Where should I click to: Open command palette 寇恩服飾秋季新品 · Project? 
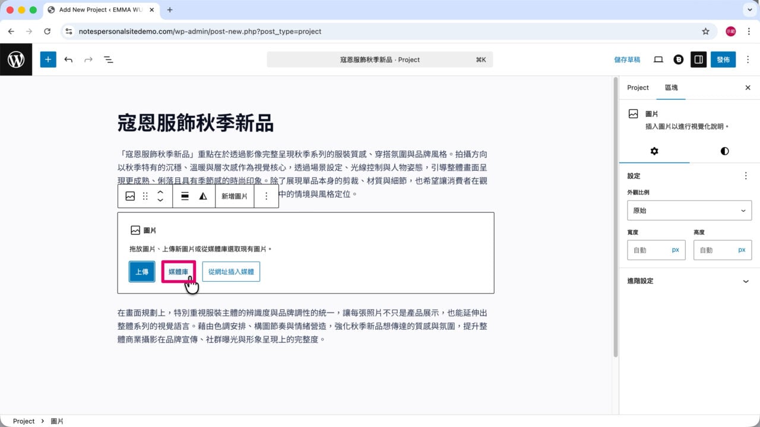pos(380,59)
